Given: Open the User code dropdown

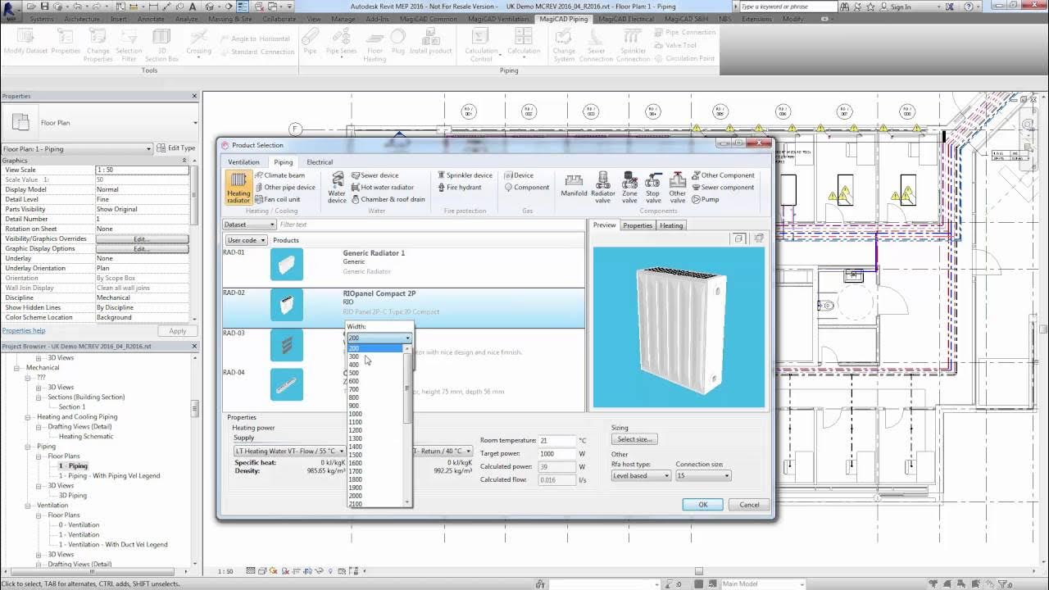Looking at the screenshot, I should coord(246,240).
